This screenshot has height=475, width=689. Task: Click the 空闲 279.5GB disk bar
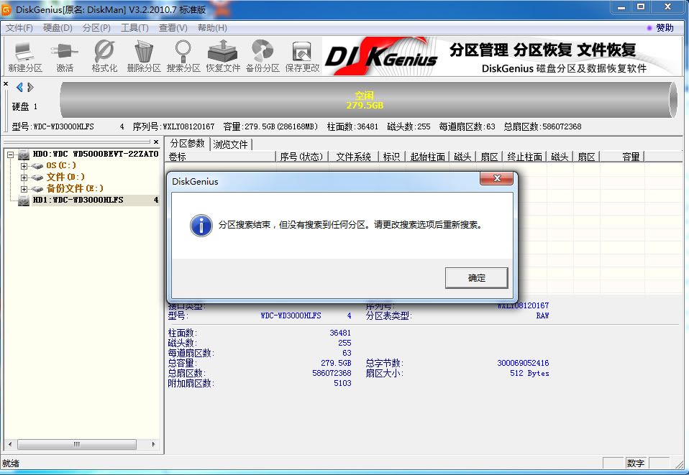click(365, 100)
